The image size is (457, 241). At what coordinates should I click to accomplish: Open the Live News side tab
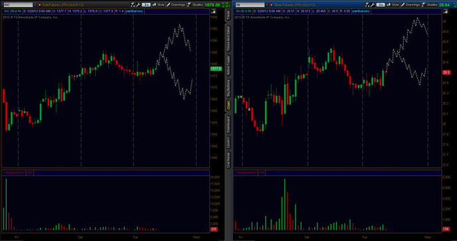click(228, 160)
